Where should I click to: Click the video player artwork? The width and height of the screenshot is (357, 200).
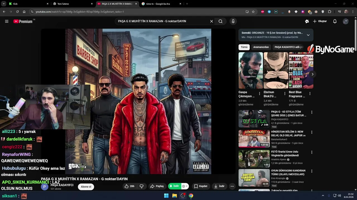tap(138, 101)
